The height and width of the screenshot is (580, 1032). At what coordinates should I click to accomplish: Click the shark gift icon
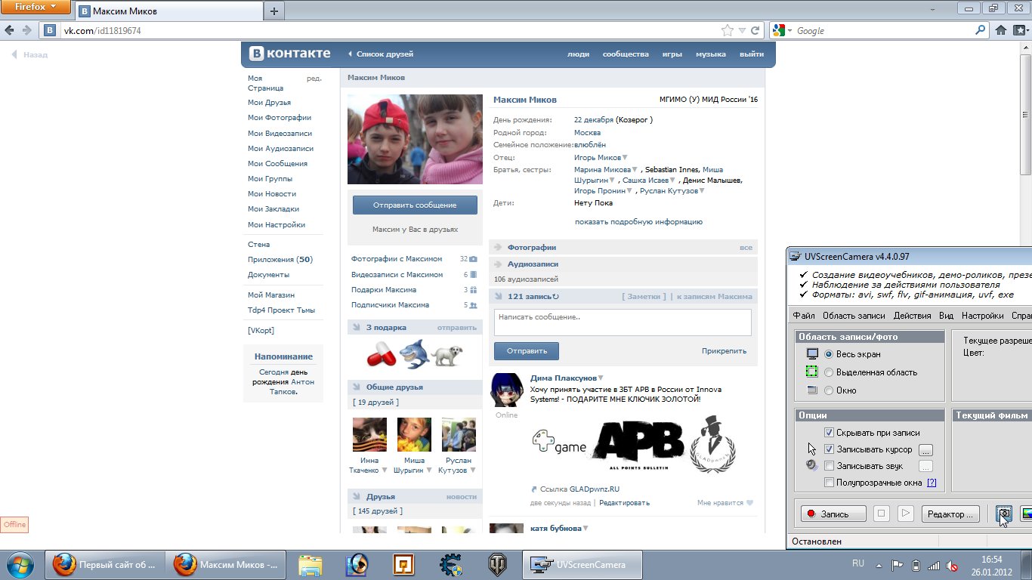[415, 353]
